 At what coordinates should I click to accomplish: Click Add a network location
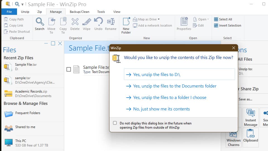(152, 25)
